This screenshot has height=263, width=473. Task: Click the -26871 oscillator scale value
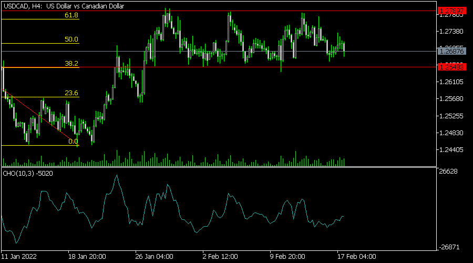(449, 247)
